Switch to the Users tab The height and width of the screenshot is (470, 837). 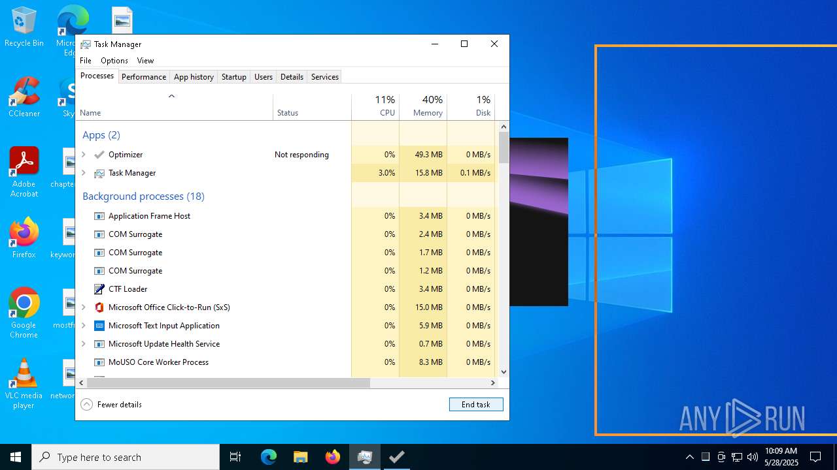click(264, 77)
